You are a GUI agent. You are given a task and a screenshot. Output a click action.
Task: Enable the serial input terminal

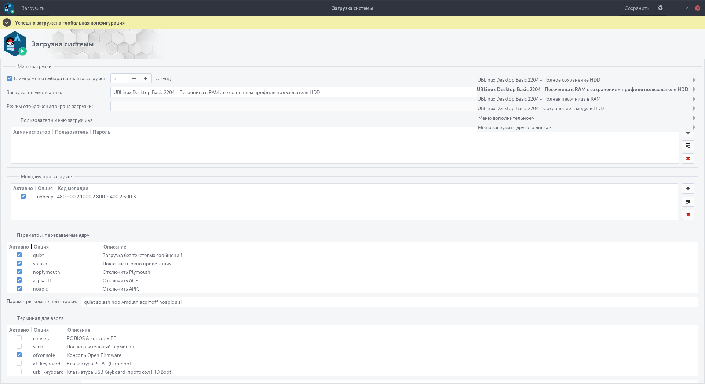[19, 346]
